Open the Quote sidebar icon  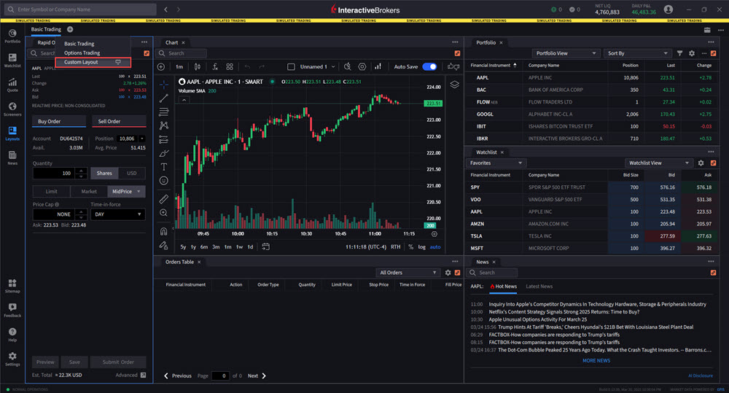click(12, 85)
